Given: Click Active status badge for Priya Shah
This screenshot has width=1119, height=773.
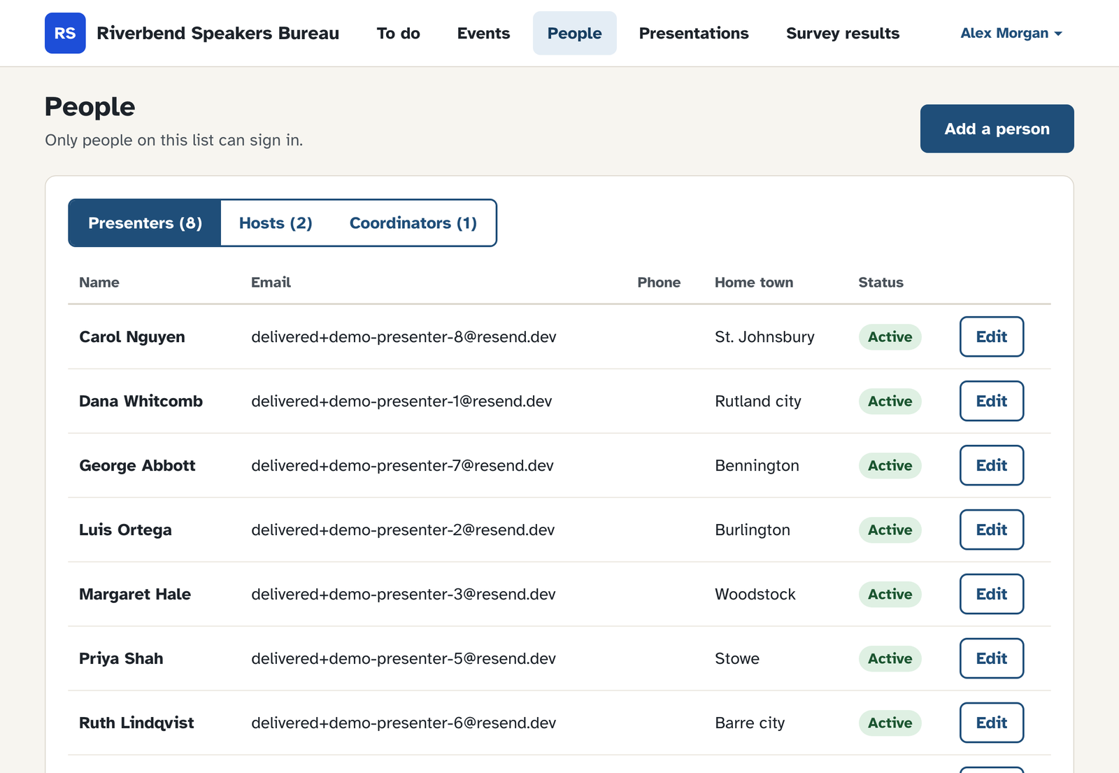Looking at the screenshot, I should [890, 658].
